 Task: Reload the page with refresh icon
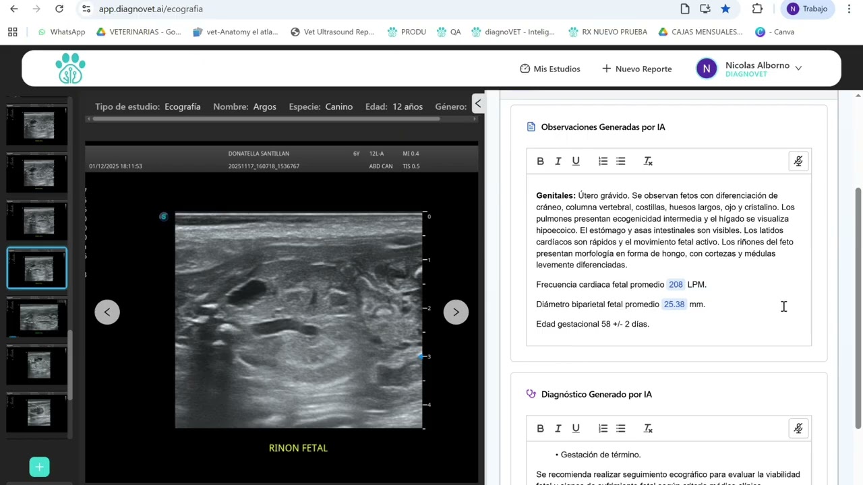click(59, 9)
